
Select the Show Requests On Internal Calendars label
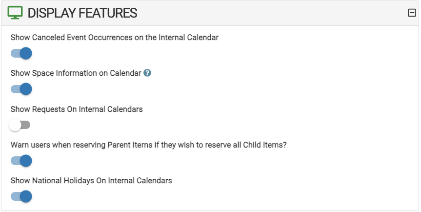(77, 109)
